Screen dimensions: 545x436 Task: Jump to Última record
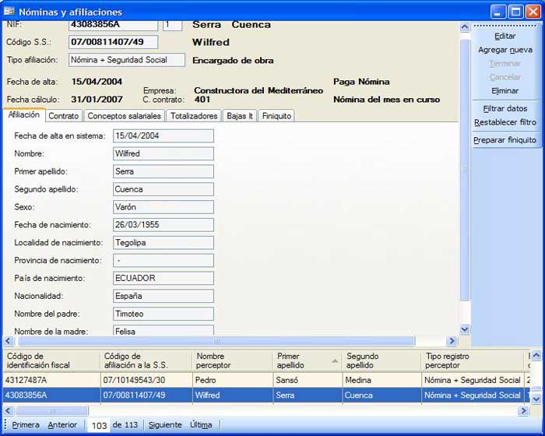[x=201, y=425]
